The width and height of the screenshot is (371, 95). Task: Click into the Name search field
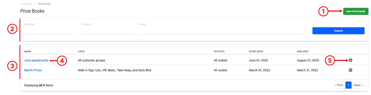(x=223, y=31)
